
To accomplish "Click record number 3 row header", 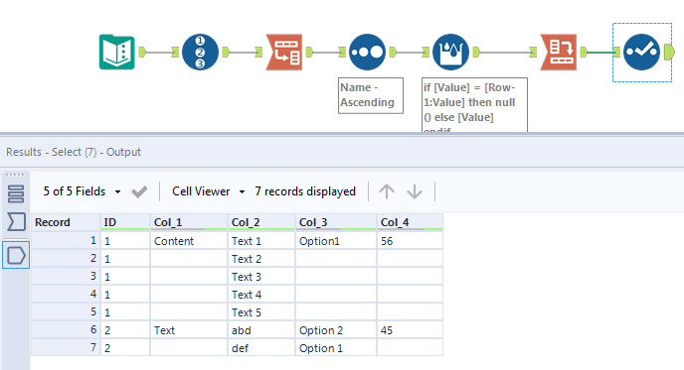I will coord(66,277).
